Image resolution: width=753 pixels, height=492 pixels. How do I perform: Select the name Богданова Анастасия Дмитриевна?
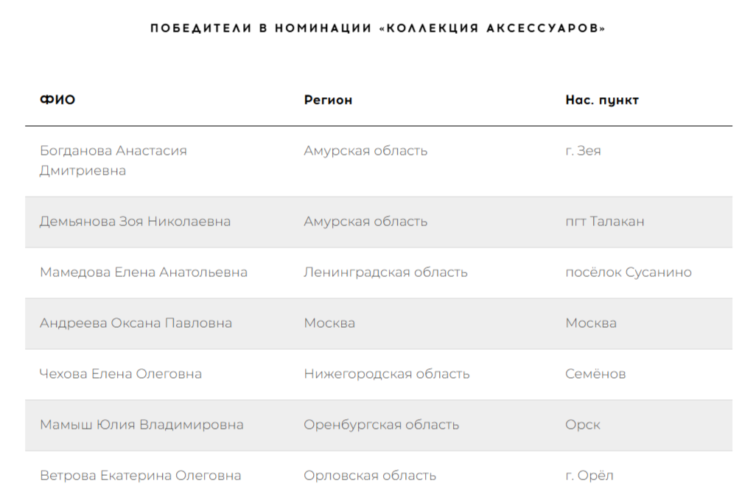[x=113, y=161]
